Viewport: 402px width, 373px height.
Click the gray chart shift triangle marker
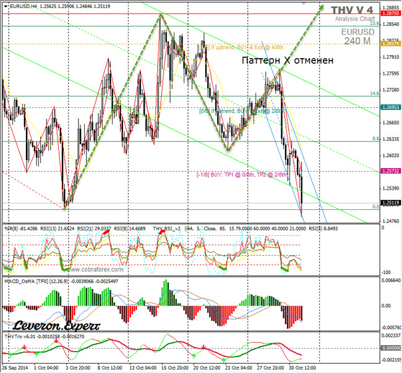pyautogui.click(x=304, y=4)
